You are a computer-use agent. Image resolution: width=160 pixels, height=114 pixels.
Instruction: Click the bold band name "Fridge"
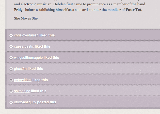[x=20, y=10]
